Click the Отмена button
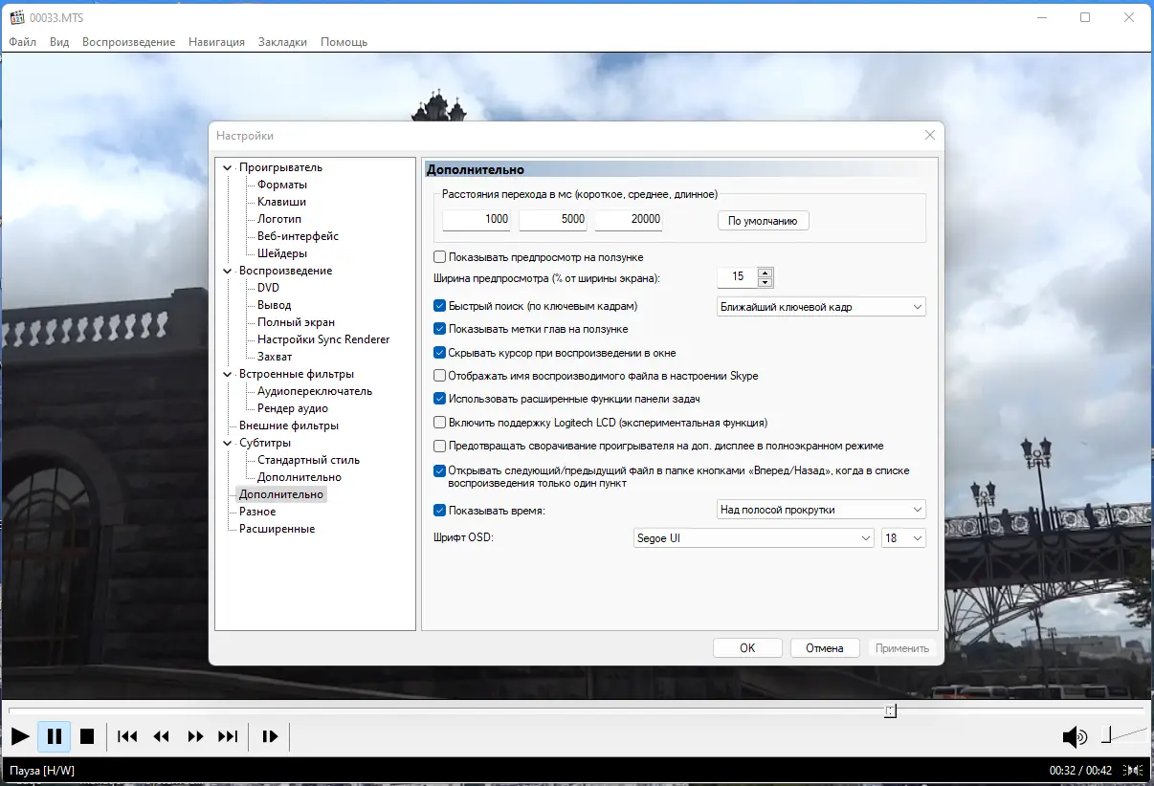1154x786 pixels. tap(825, 648)
